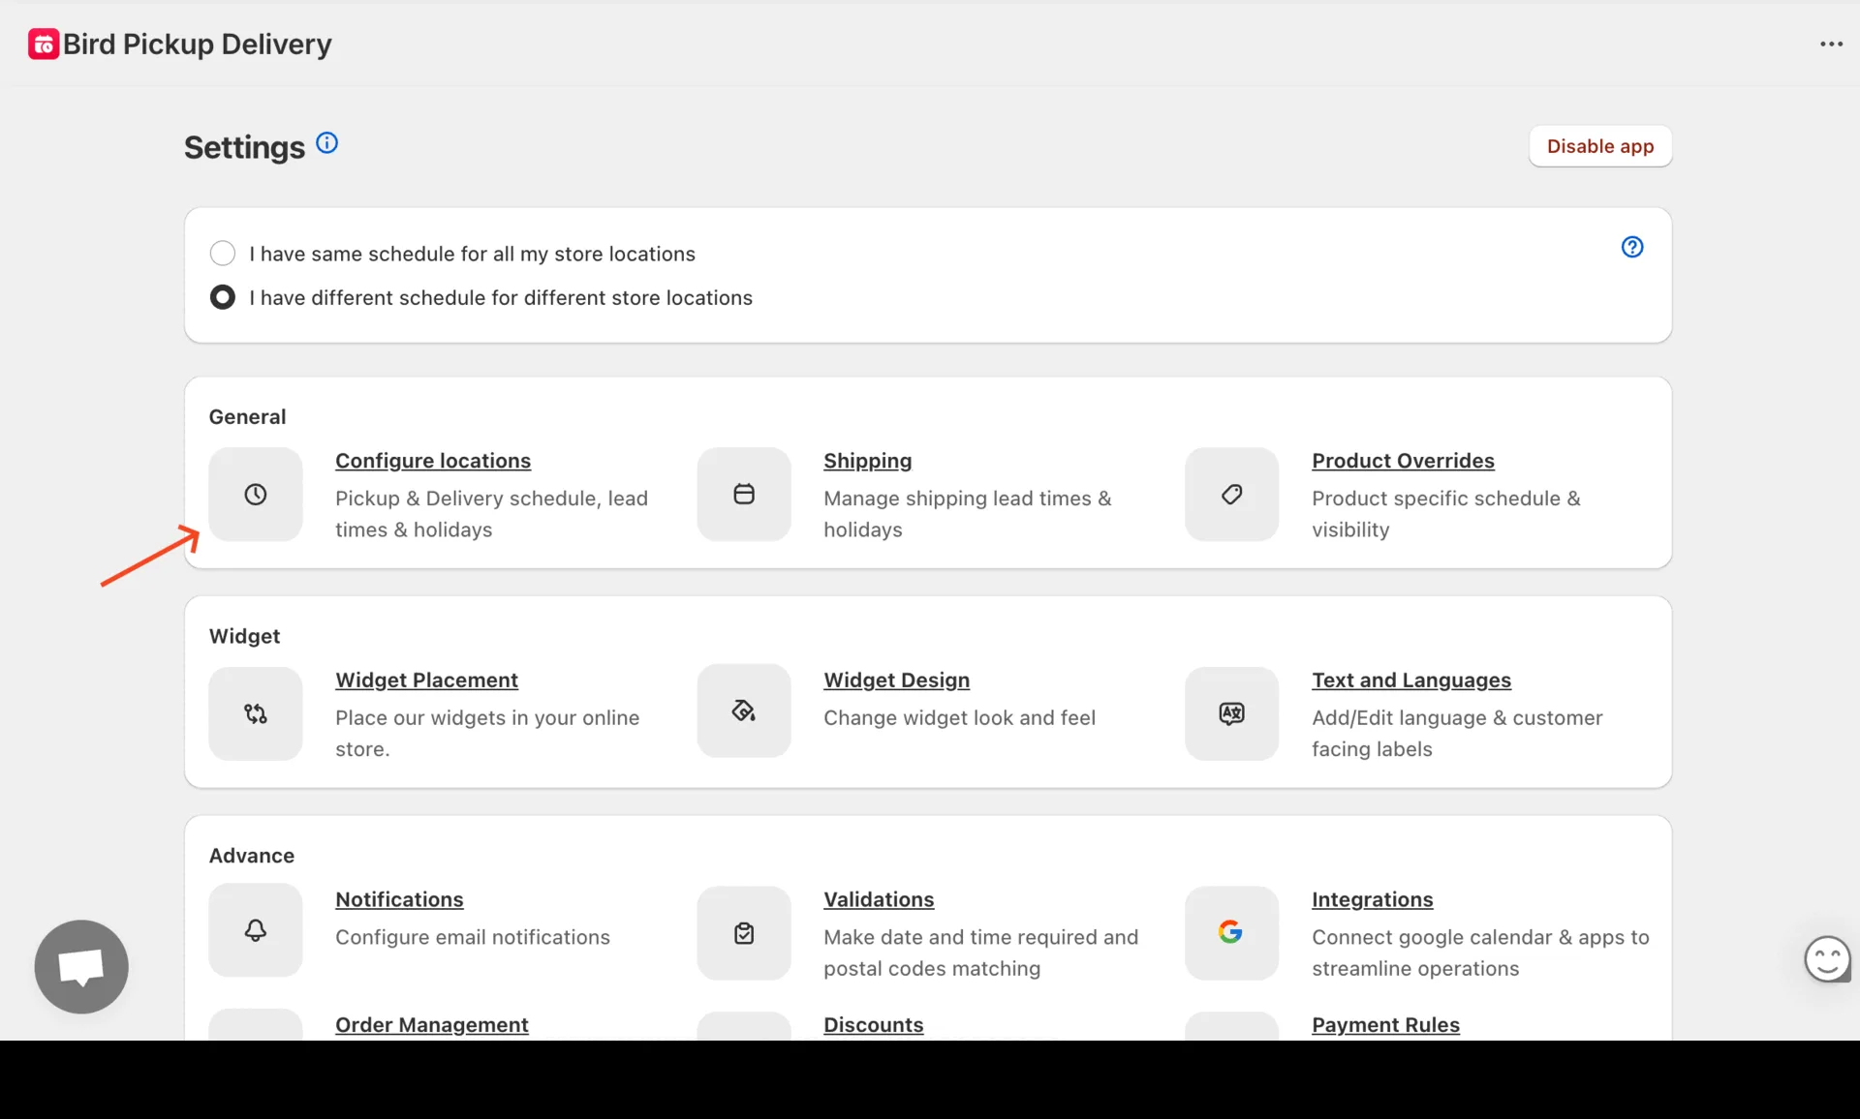Open the Order Management link
Image resolution: width=1860 pixels, height=1119 pixels.
pyautogui.click(x=432, y=1024)
